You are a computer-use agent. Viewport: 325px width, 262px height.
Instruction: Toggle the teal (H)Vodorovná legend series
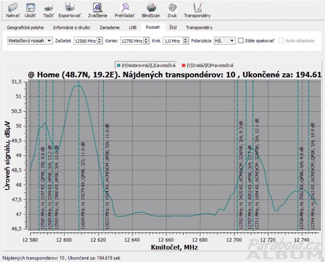coord(146,65)
